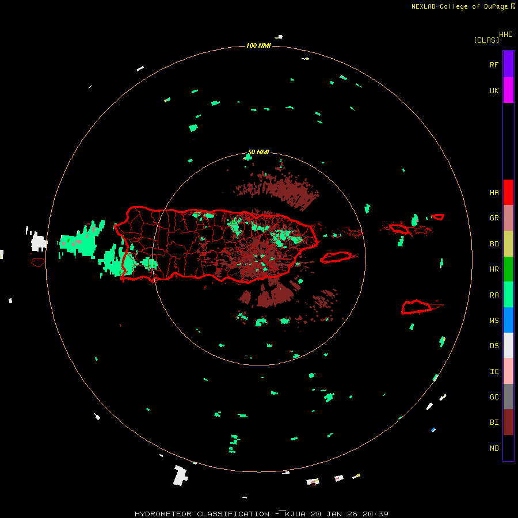Click the HA legend label
This screenshot has width=518, height=518.
click(494, 193)
